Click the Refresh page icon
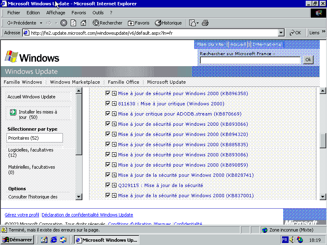This screenshot has width=327, height=245. point(74,23)
